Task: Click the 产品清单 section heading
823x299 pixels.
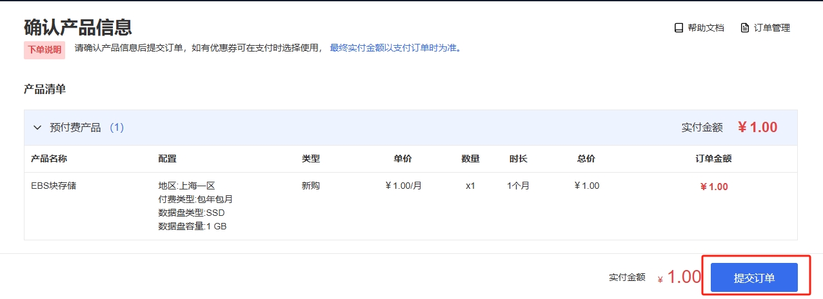Action: coord(45,89)
